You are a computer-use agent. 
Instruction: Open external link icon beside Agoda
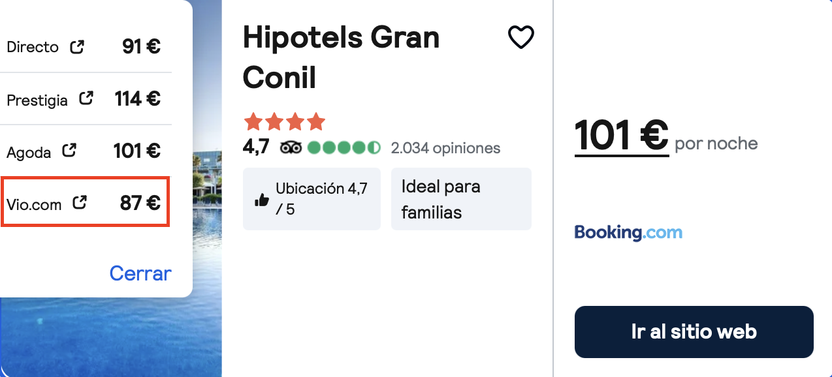coord(69,151)
